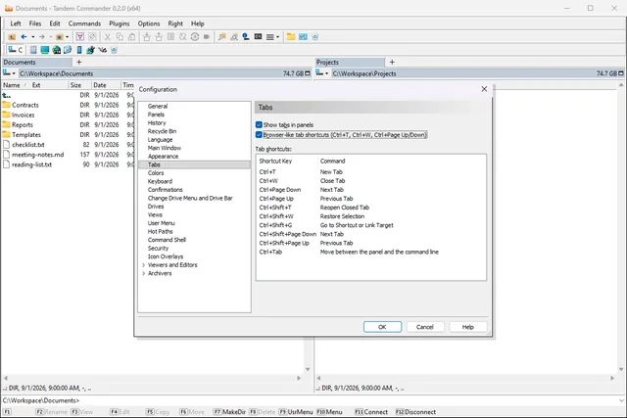Toggle Browser-like tab shortcuts checkbox
Viewport: 627px width, 418px height.
259,135
